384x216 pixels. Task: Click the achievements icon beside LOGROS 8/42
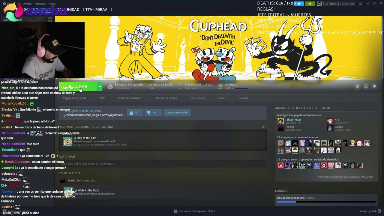click(220, 86)
